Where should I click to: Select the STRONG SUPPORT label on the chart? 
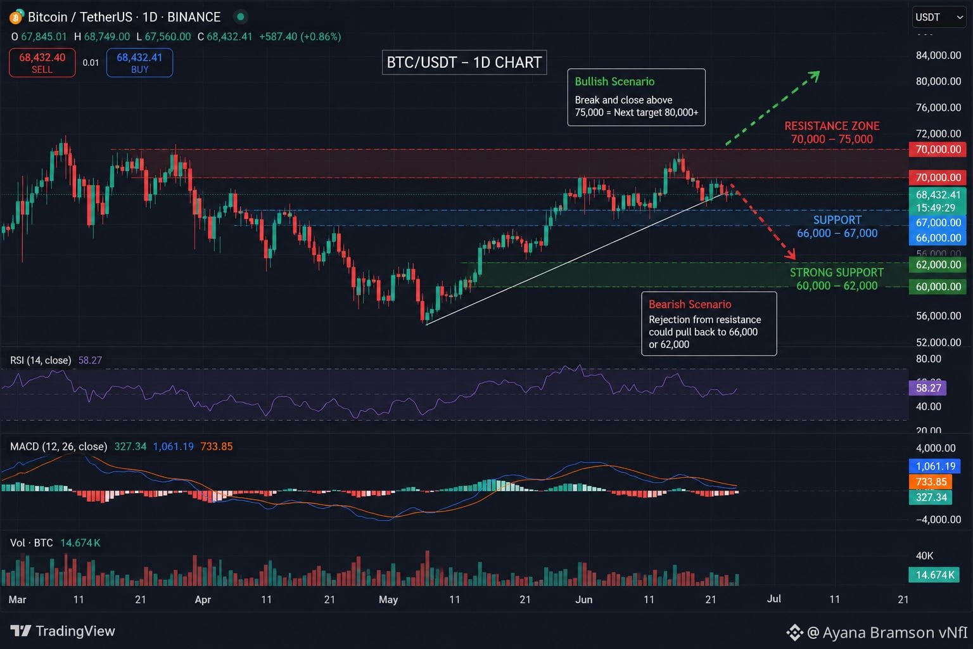(837, 273)
